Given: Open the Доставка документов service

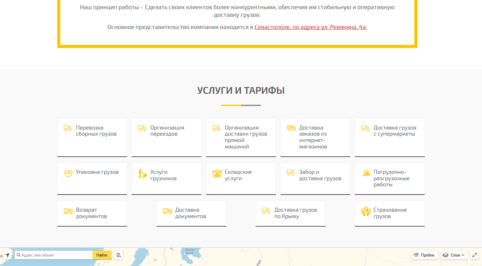Looking at the screenshot, I should click(x=191, y=213).
